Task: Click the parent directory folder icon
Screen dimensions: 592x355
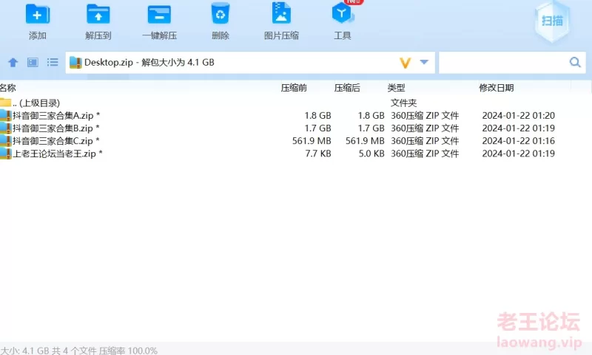Action: [5, 103]
